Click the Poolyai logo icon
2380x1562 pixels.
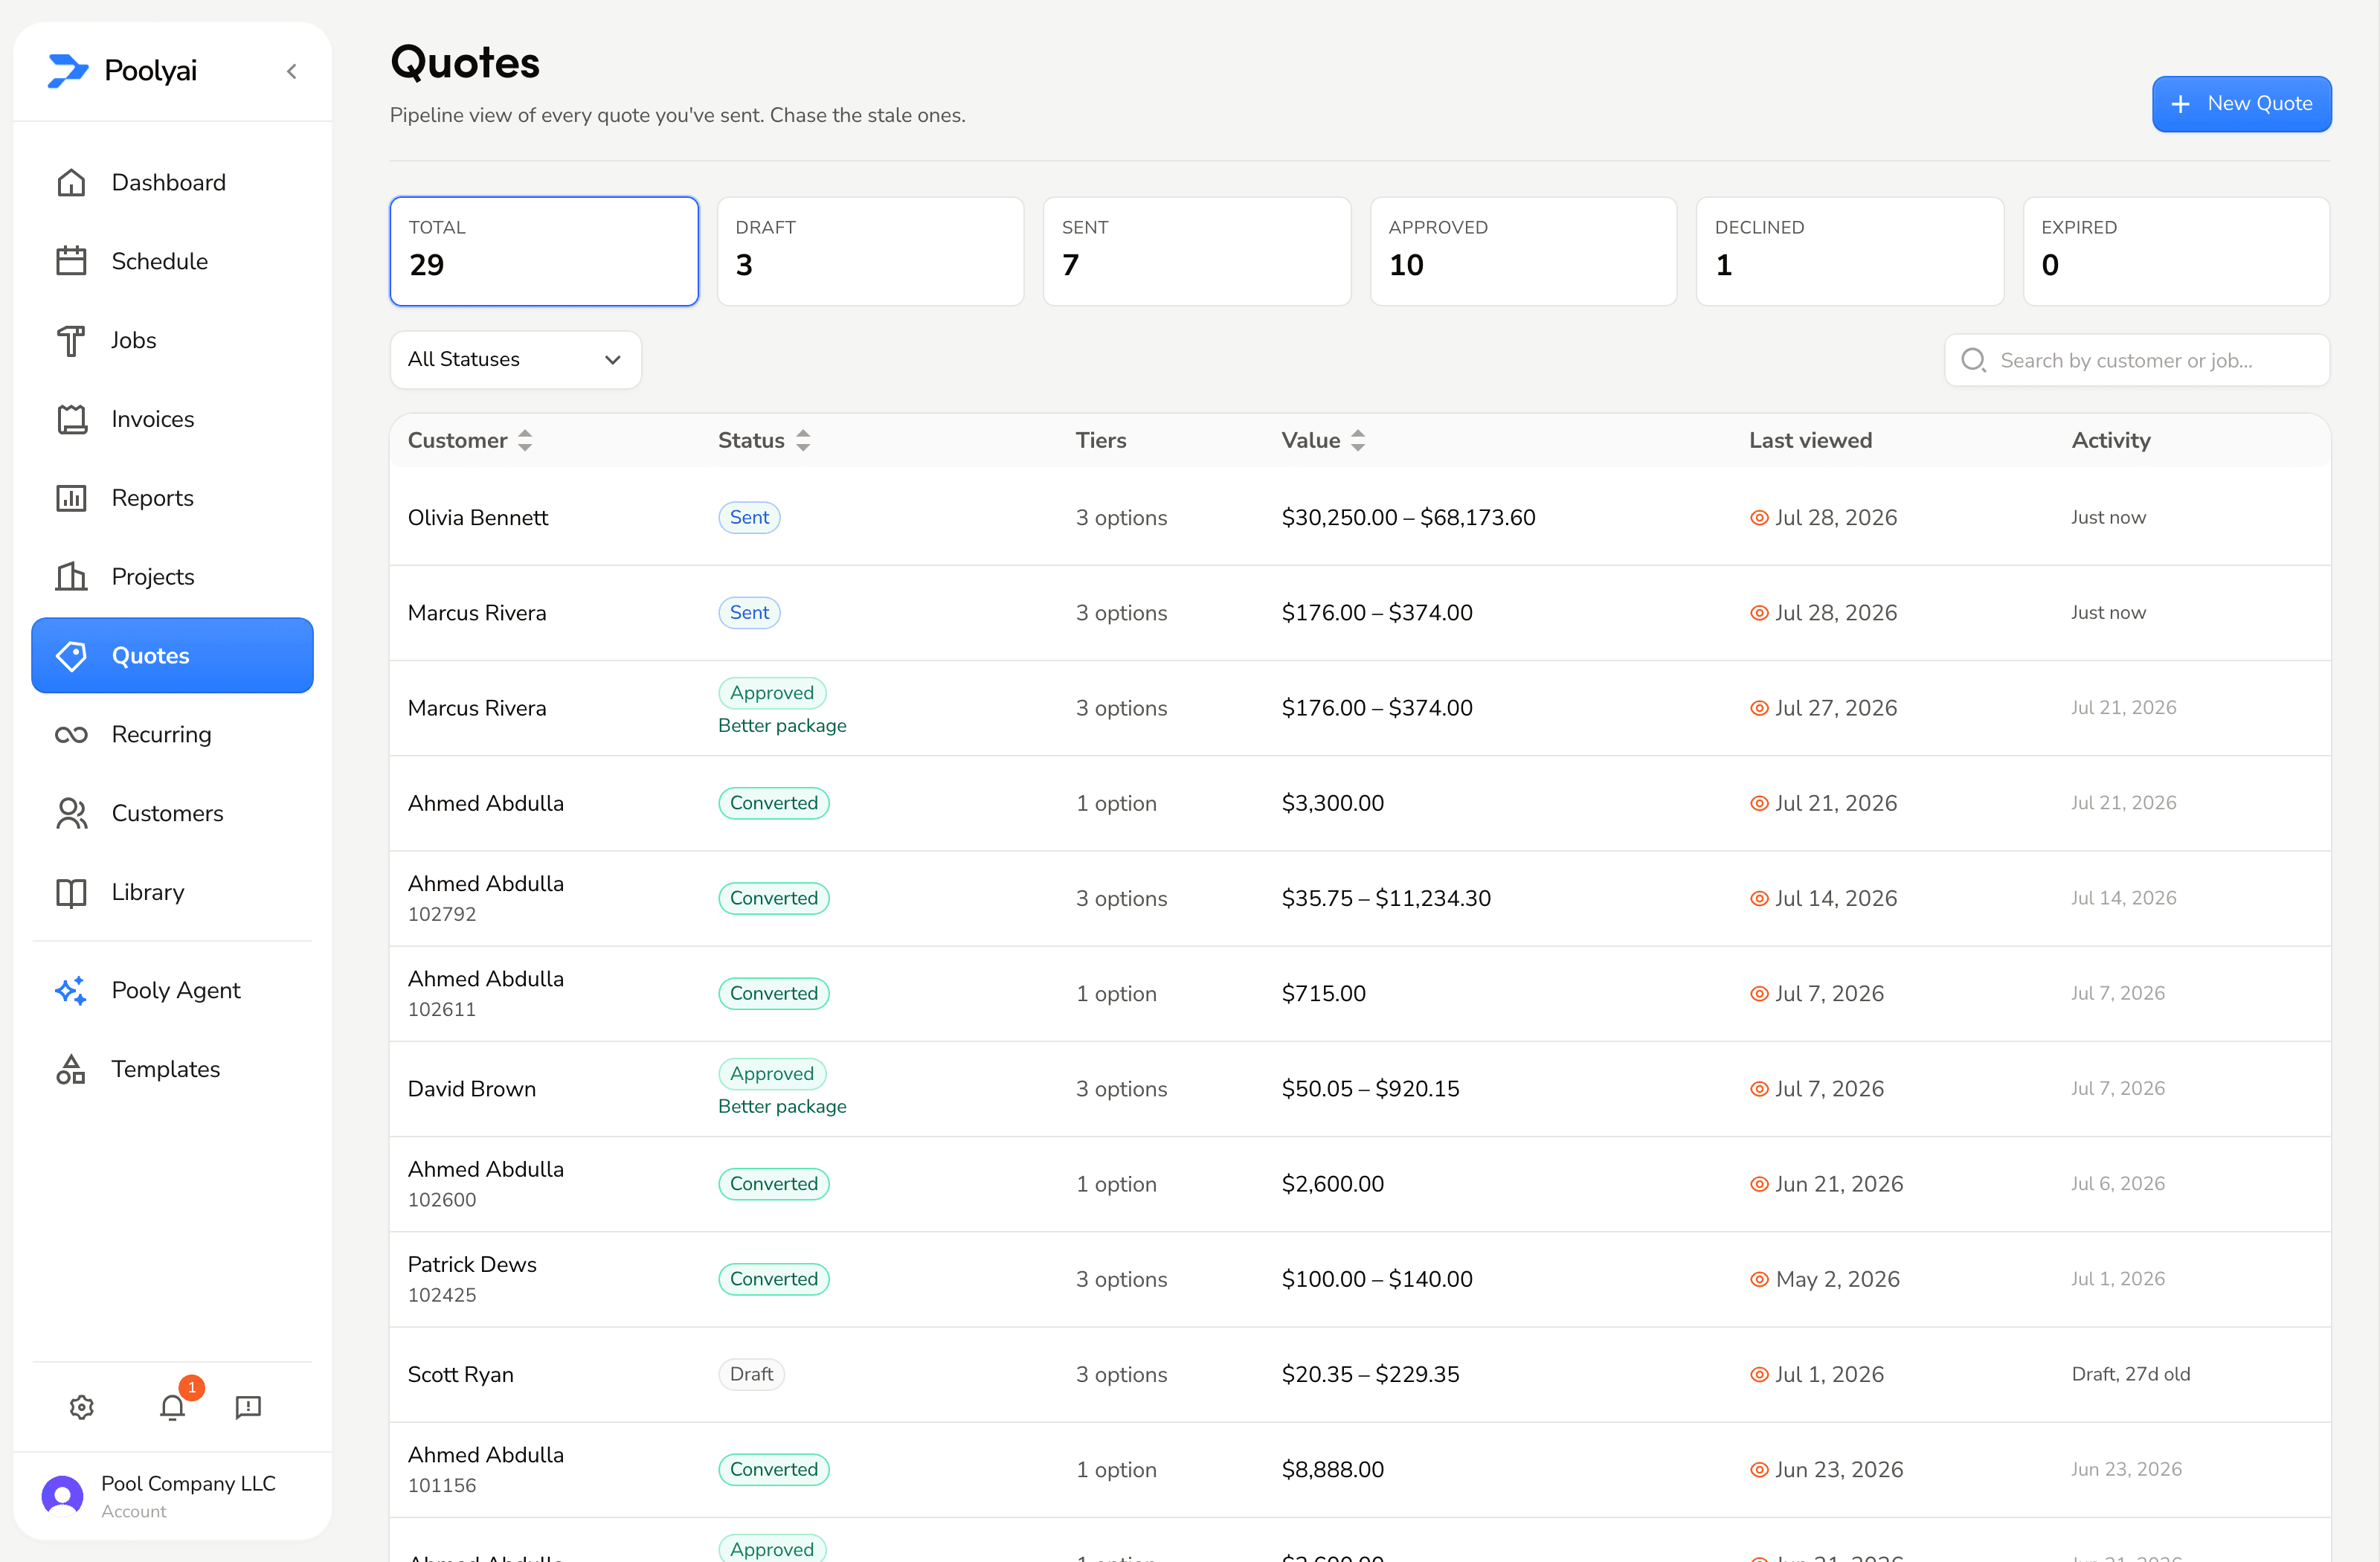pos(68,71)
